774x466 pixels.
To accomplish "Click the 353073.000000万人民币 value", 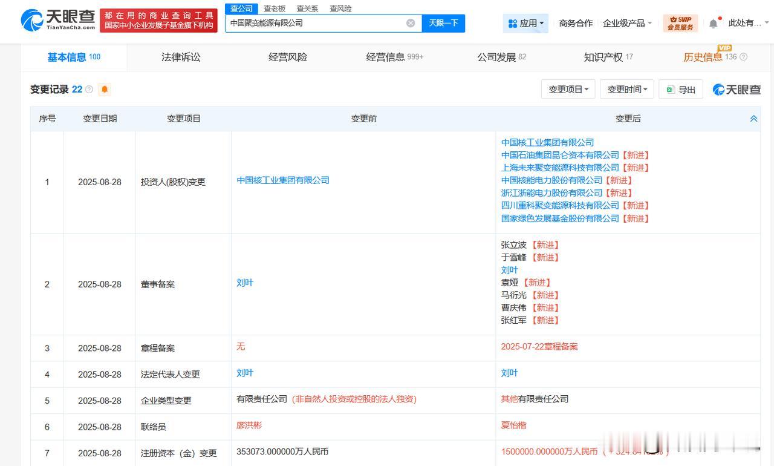I will [282, 452].
